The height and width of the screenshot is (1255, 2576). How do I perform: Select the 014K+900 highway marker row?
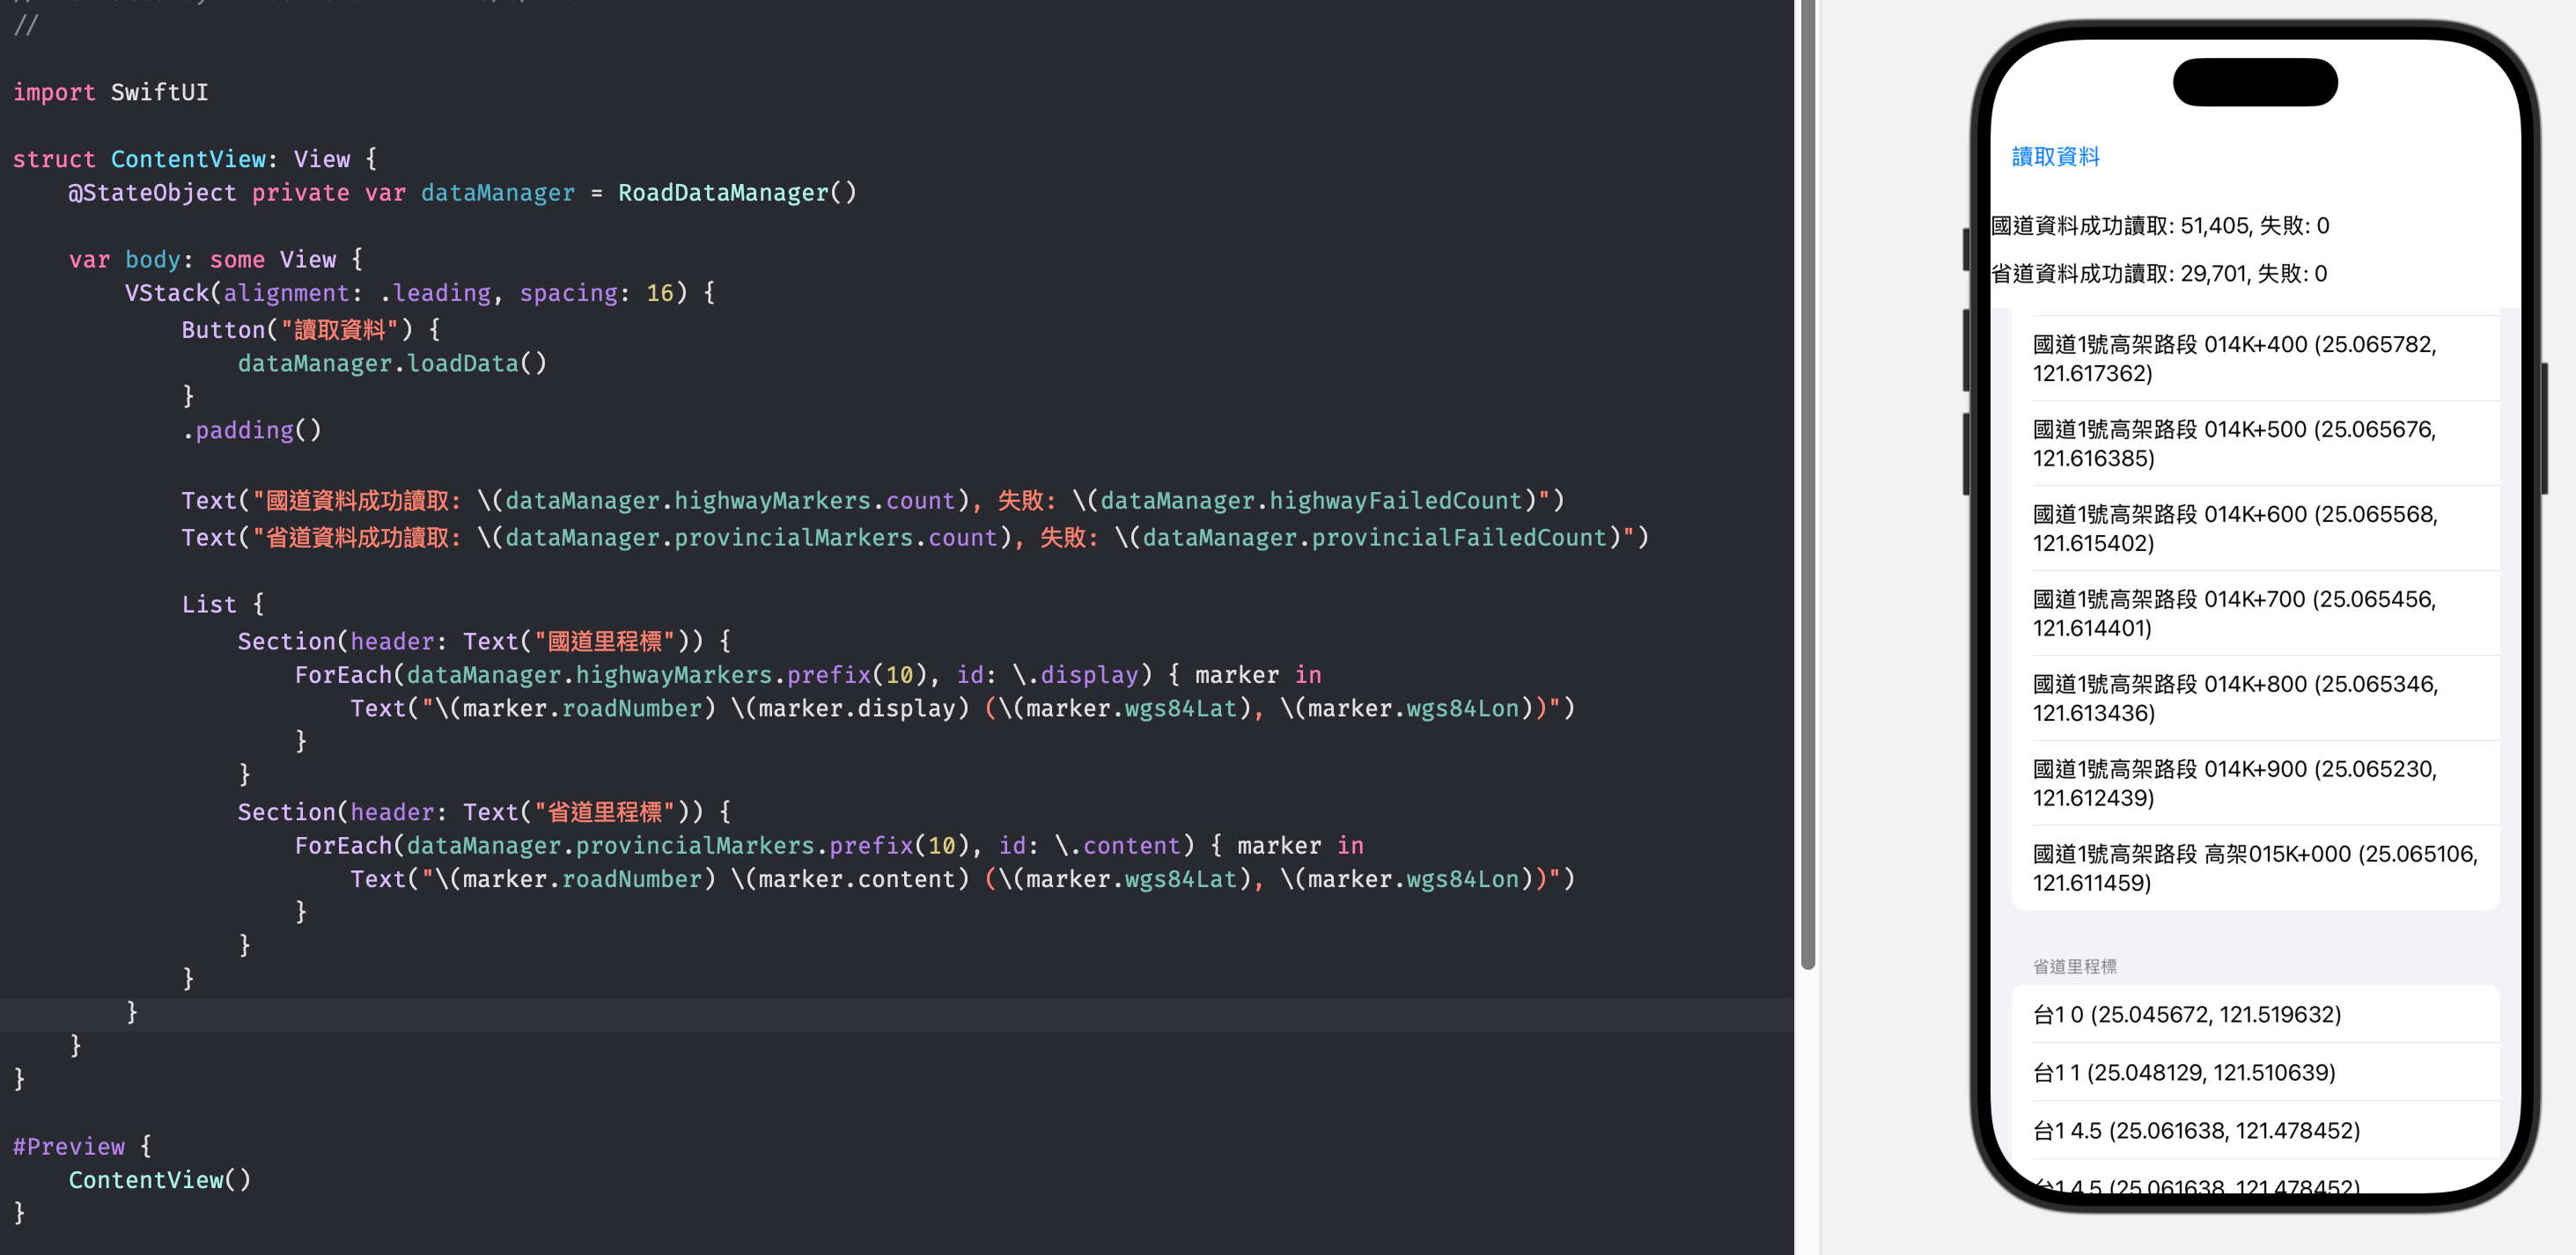pyautogui.click(x=2234, y=783)
